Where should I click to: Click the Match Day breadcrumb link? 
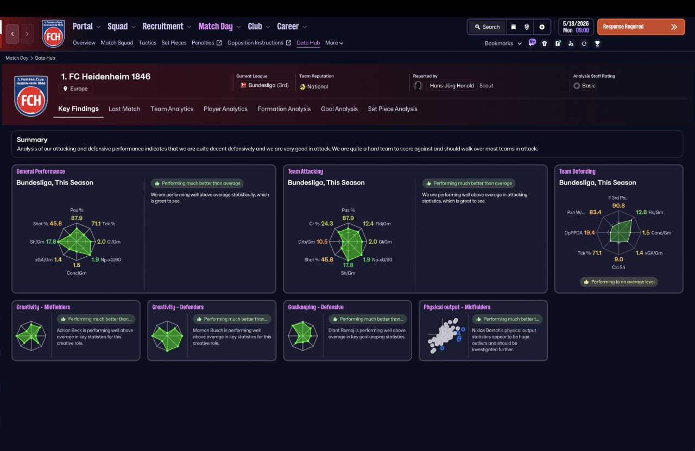[17, 58]
